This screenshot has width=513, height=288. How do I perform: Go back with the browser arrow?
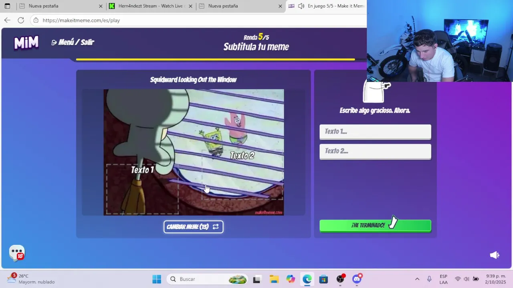pyautogui.click(x=7, y=20)
